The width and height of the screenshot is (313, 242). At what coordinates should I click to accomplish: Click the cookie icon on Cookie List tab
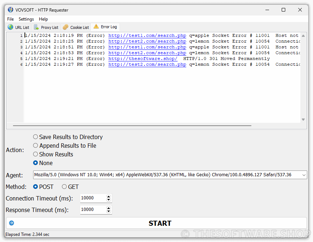[x=66, y=27]
